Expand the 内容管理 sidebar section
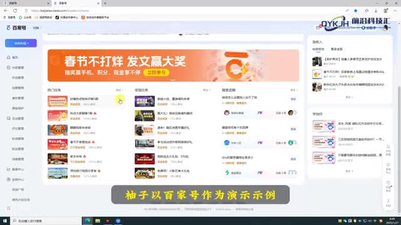 (x=18, y=67)
